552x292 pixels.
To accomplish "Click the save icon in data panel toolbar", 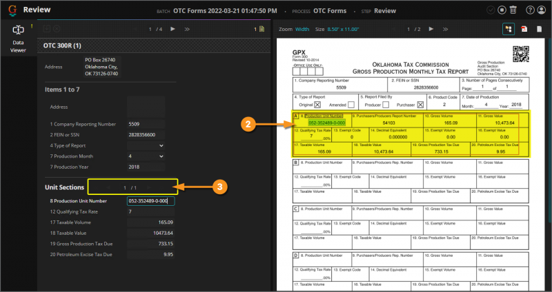I will tap(47, 29).
